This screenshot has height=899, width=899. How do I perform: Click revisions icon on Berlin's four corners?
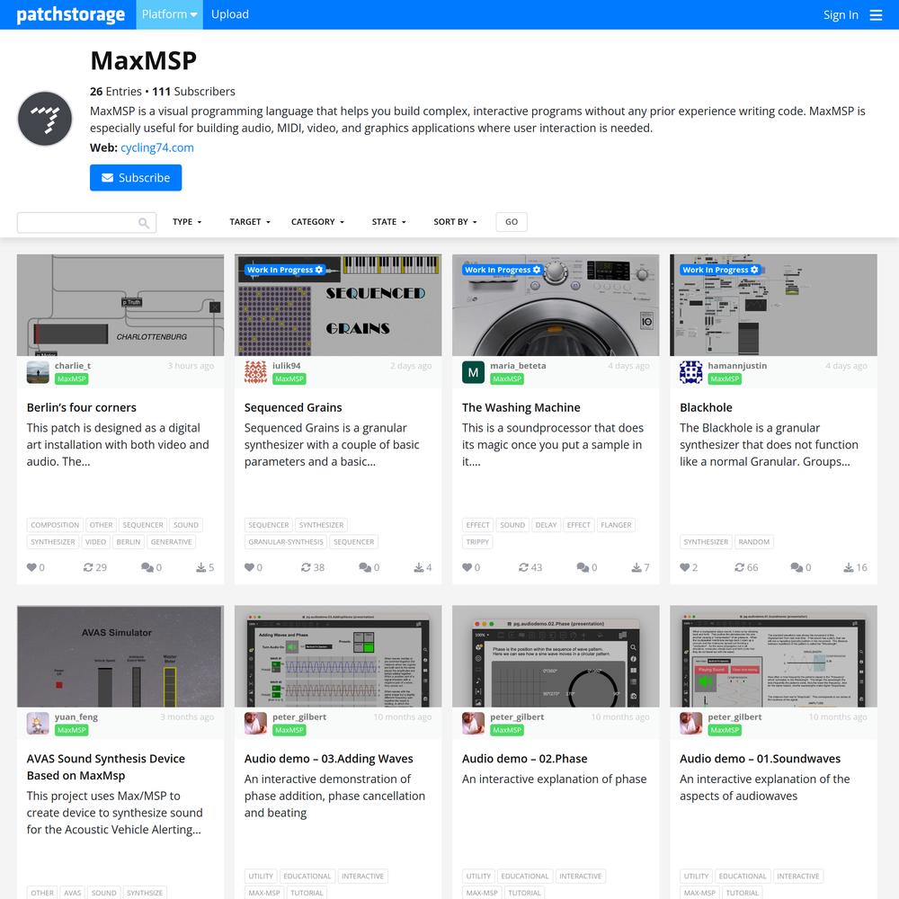pyautogui.click(x=88, y=567)
